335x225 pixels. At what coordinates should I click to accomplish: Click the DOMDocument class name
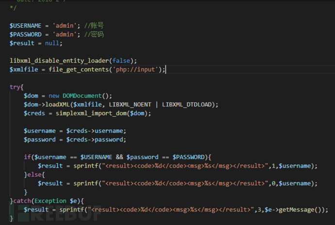[x=82, y=96]
